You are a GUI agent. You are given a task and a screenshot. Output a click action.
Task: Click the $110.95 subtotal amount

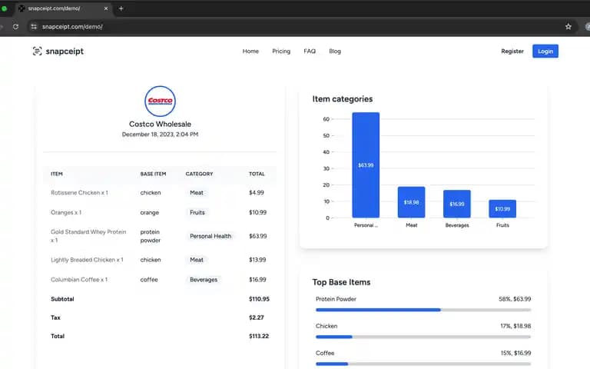pos(259,299)
